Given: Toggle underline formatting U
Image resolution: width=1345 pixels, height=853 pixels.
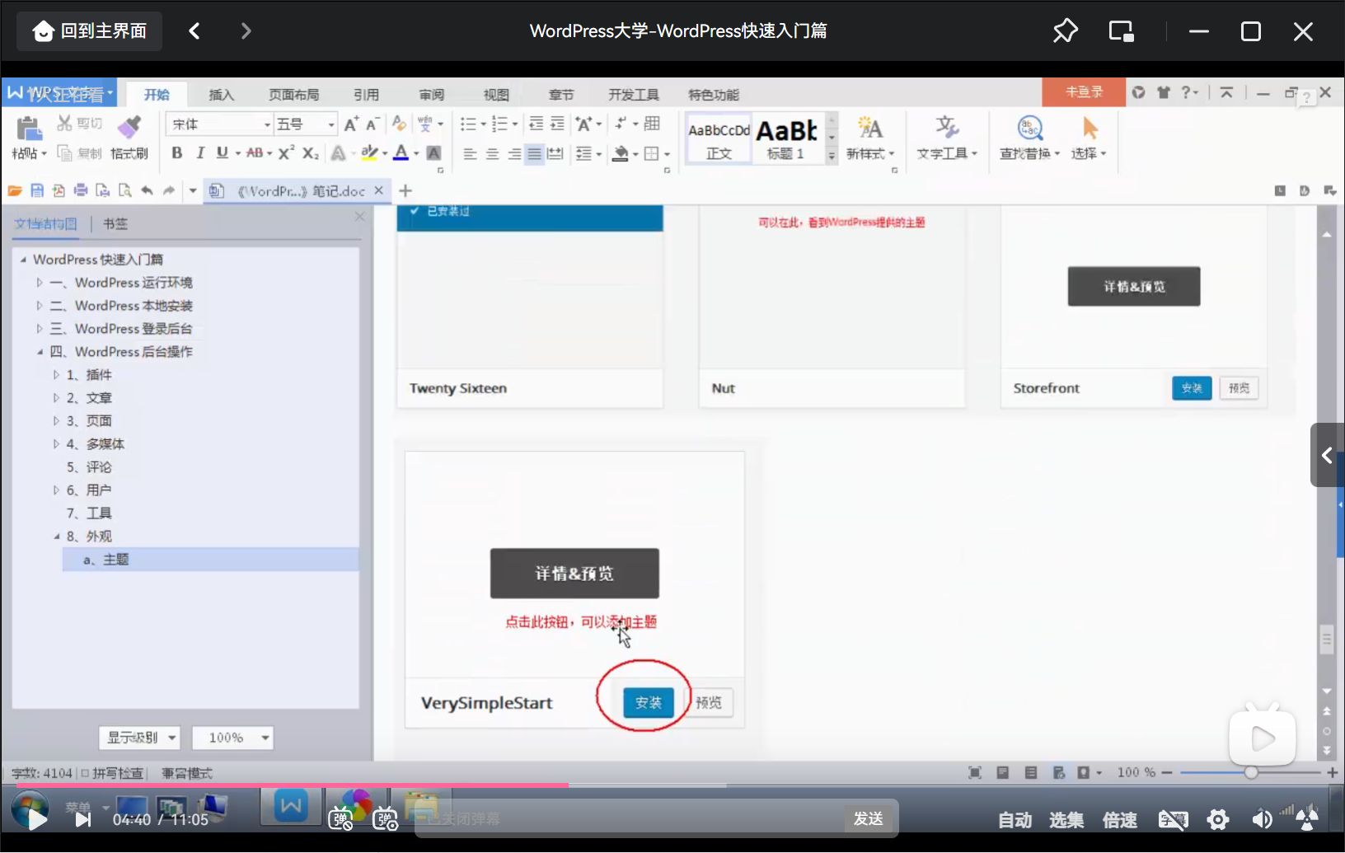Looking at the screenshot, I should pos(222,152).
